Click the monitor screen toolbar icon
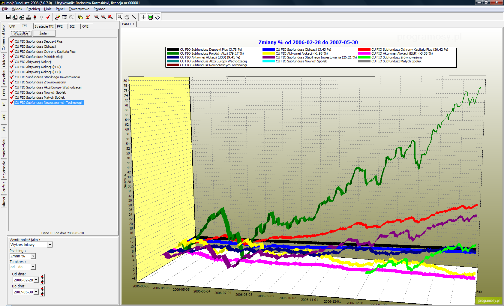 [x=151, y=17]
